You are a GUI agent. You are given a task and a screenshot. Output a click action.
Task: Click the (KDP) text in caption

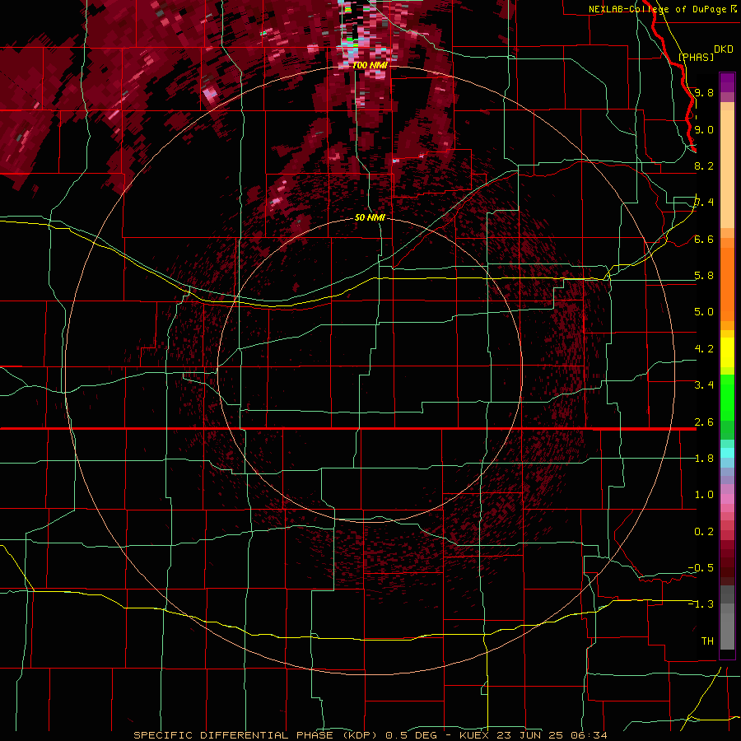[x=359, y=735]
